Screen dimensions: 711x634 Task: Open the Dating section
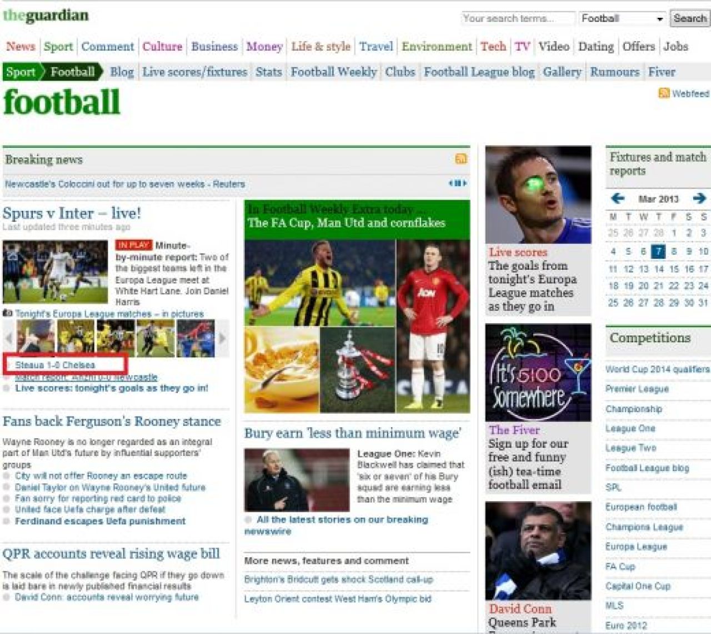pos(596,47)
